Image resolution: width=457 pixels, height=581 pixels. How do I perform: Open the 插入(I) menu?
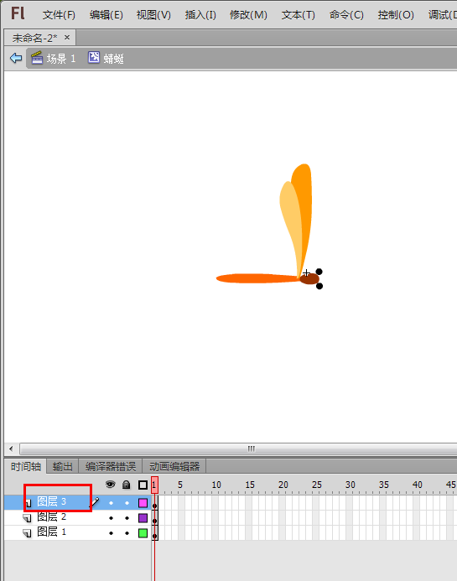[x=200, y=15]
